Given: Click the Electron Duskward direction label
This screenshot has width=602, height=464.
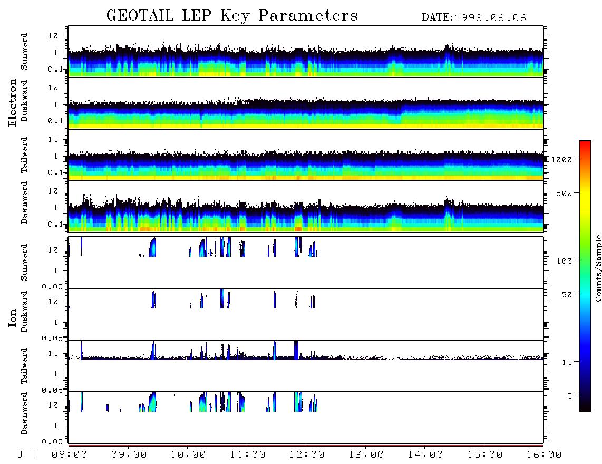Looking at the screenshot, I should (x=24, y=101).
